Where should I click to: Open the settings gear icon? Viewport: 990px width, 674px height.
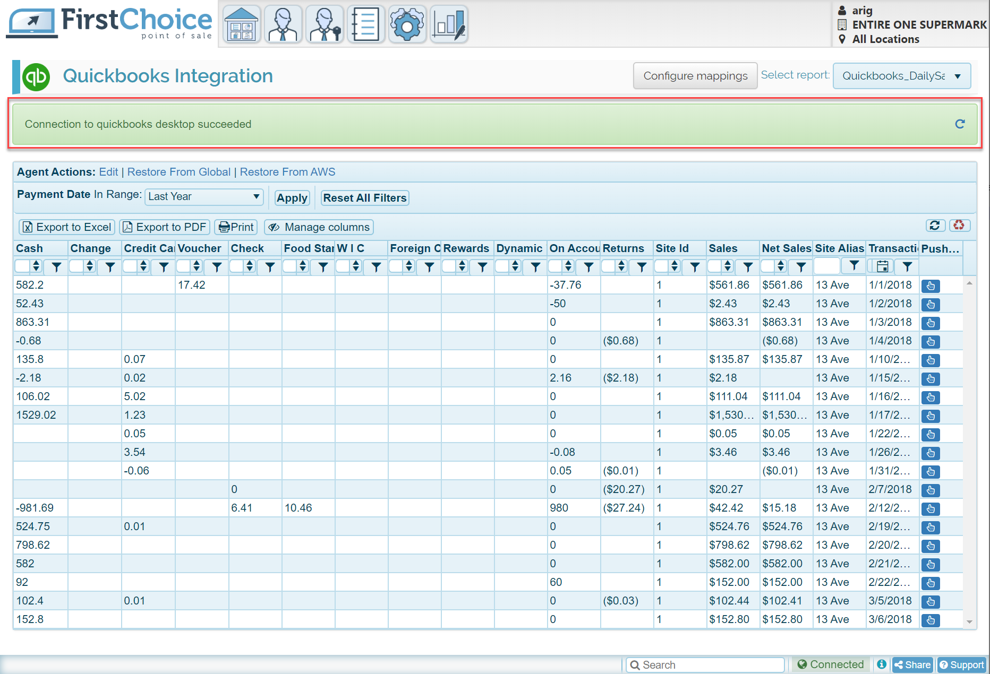[407, 24]
